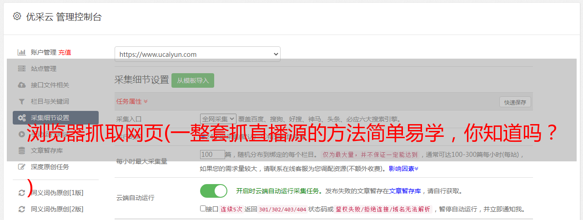Click the 鉴权失败/拒绝连接/域名无法解析 text
Viewport: 583px width, 220px height.
(383, 210)
